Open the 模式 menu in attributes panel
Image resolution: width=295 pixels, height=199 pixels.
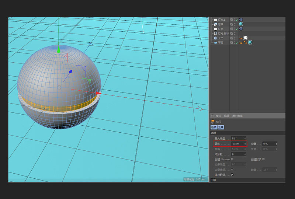coord(218,116)
